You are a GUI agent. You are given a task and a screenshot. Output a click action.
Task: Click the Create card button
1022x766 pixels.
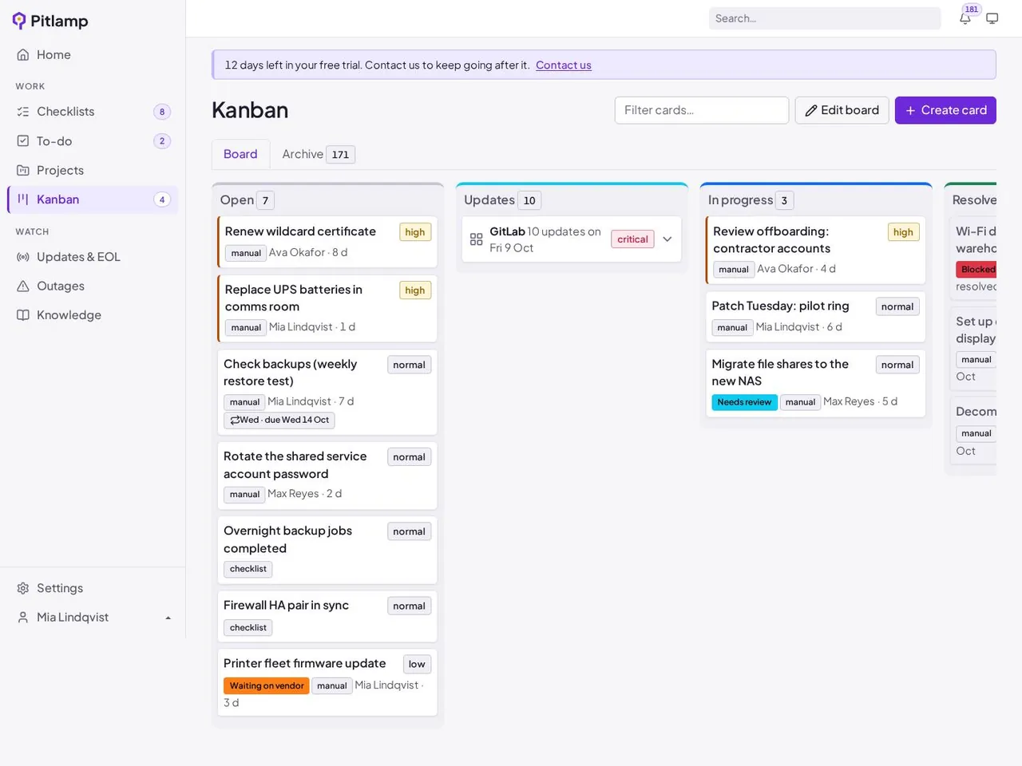pos(945,110)
